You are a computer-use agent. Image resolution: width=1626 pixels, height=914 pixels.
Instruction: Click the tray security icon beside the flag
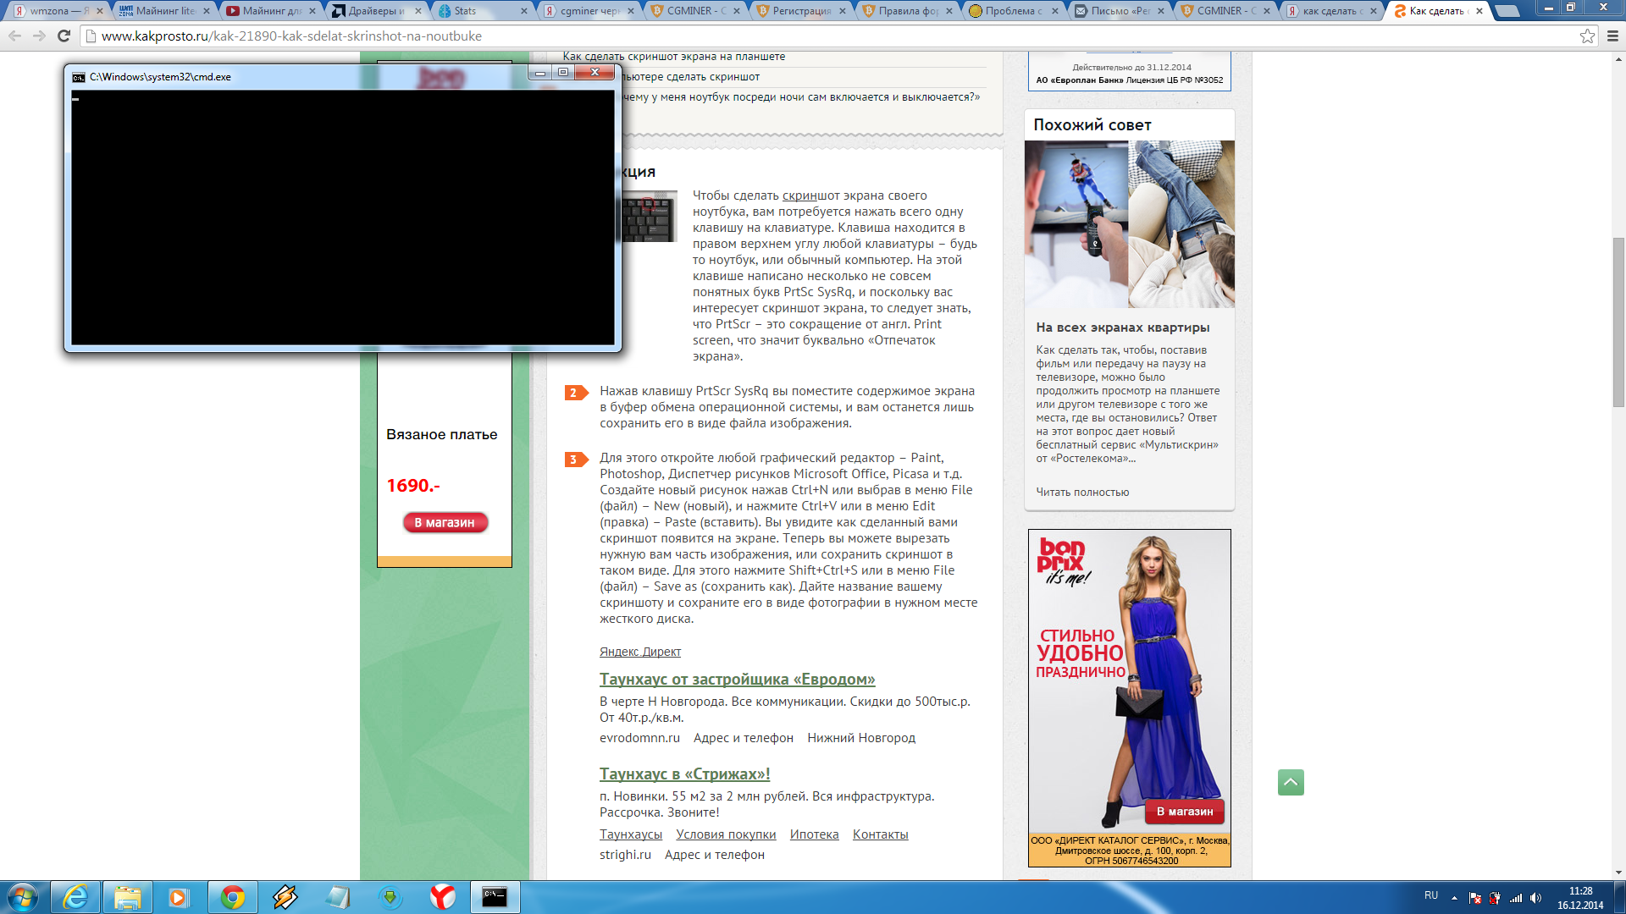pyautogui.click(x=1496, y=898)
